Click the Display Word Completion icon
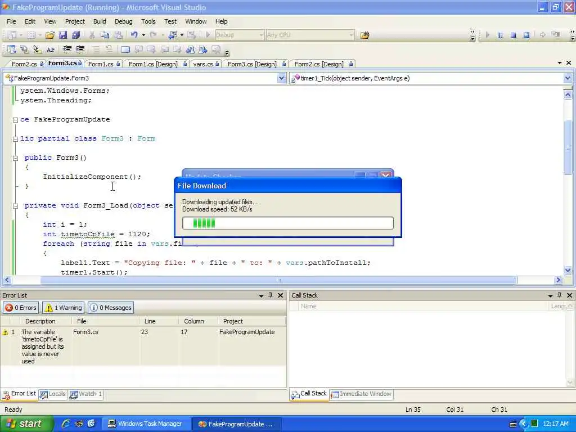576x432 pixels. (51, 49)
